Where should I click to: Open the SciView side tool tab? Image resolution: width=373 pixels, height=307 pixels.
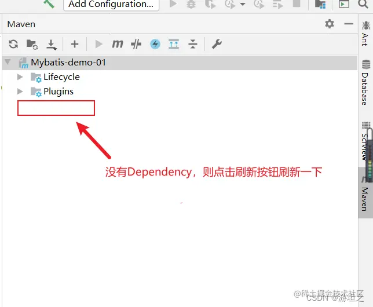coord(364,141)
